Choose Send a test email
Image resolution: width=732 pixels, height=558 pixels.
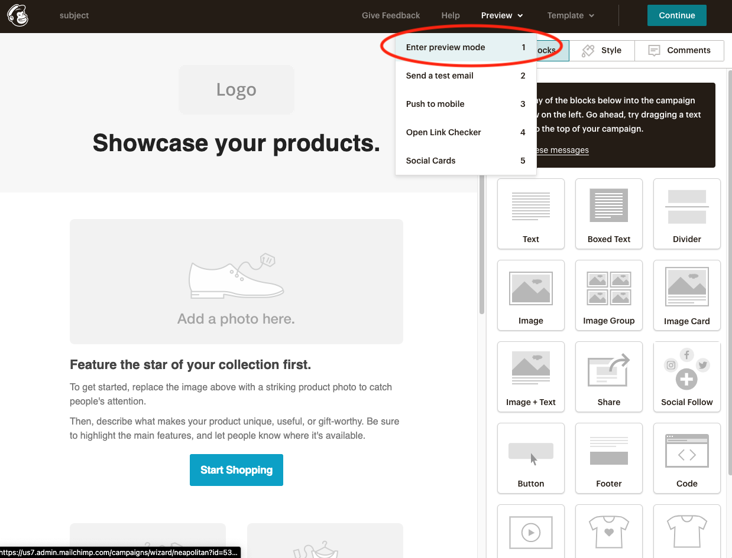tap(466, 76)
